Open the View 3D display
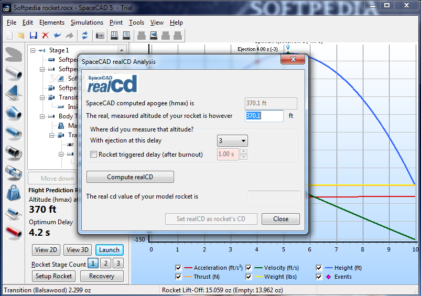Screen dimensions: 421x296 (78, 250)
